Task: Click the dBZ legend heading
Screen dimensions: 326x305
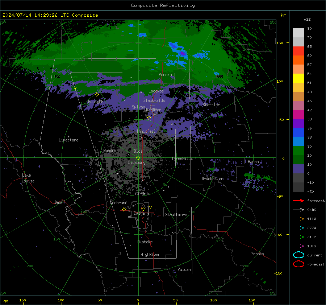Action: point(307,19)
